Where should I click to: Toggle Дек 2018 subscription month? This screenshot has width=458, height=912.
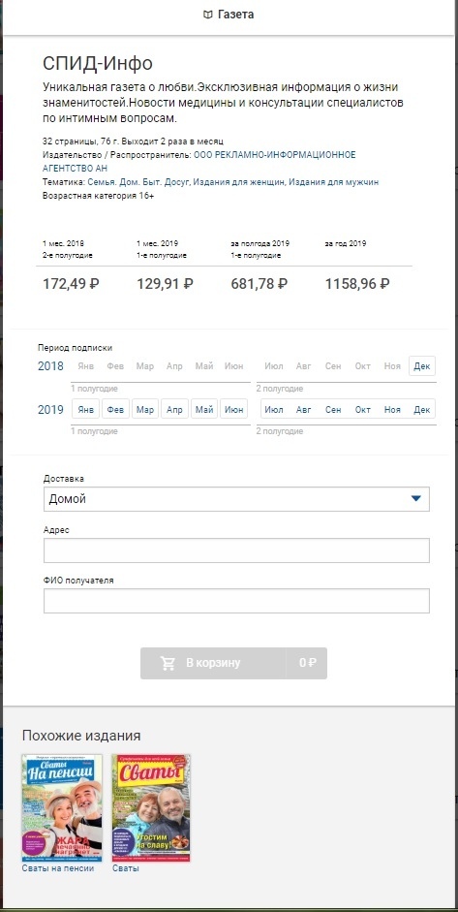click(422, 365)
